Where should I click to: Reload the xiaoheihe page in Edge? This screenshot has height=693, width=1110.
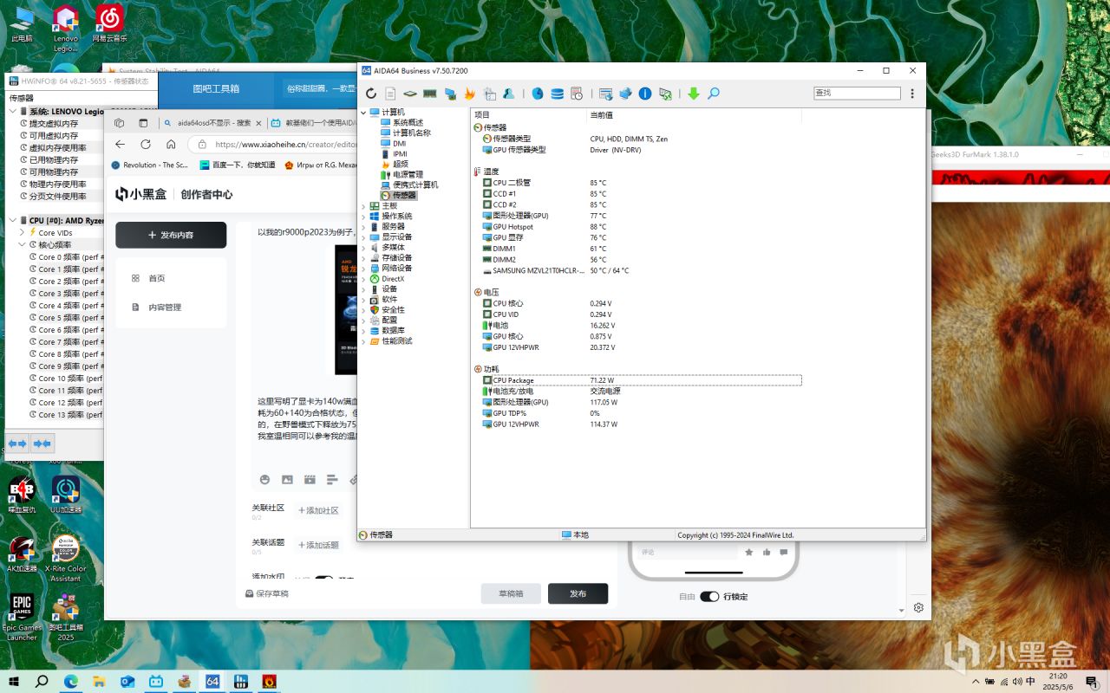146,145
